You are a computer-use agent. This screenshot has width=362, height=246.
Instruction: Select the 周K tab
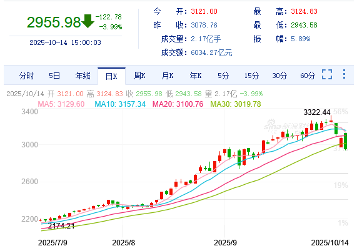click(139, 76)
